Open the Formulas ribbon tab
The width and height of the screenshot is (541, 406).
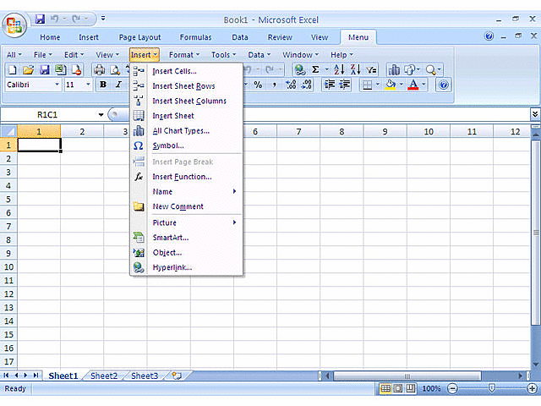click(195, 37)
